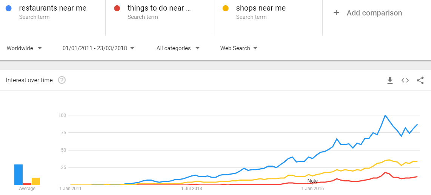This screenshot has height=195, width=431.
Task: Open the Worldwide region dropdown
Action: click(24, 48)
